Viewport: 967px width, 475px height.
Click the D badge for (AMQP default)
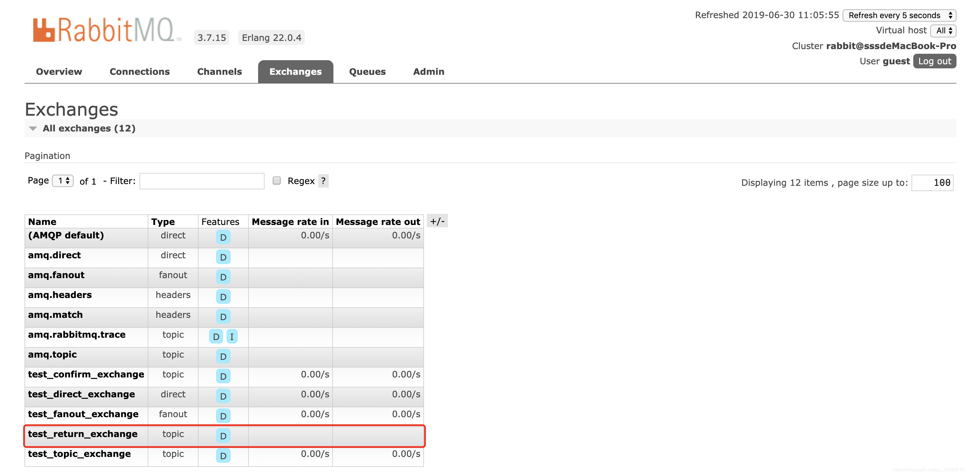[x=223, y=237]
